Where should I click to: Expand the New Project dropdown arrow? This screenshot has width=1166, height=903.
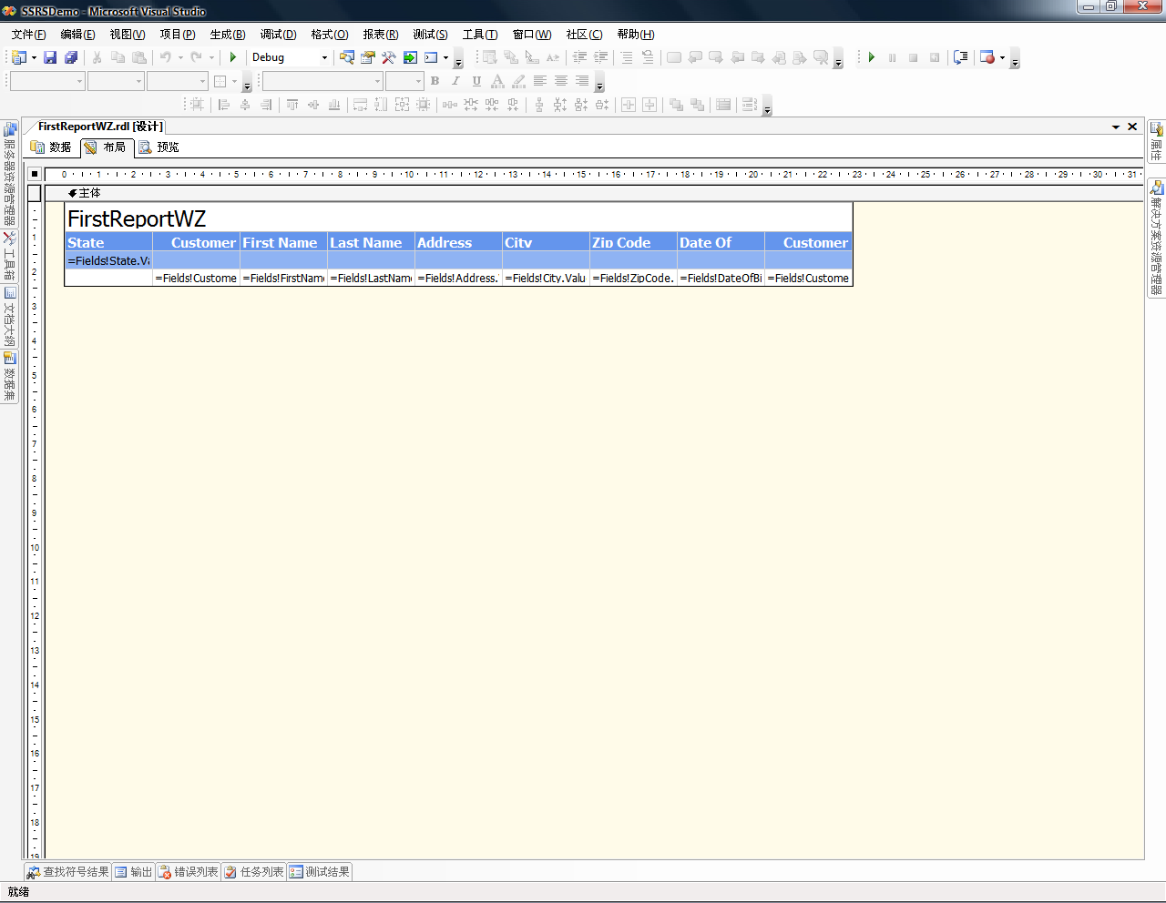[34, 57]
